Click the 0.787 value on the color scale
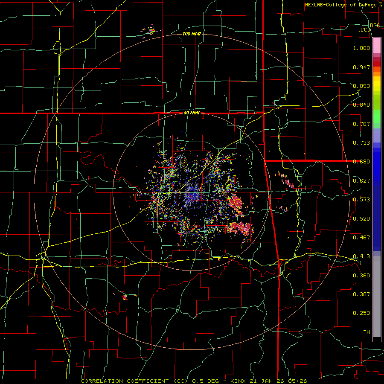This screenshot has height=384, width=384. click(x=361, y=124)
